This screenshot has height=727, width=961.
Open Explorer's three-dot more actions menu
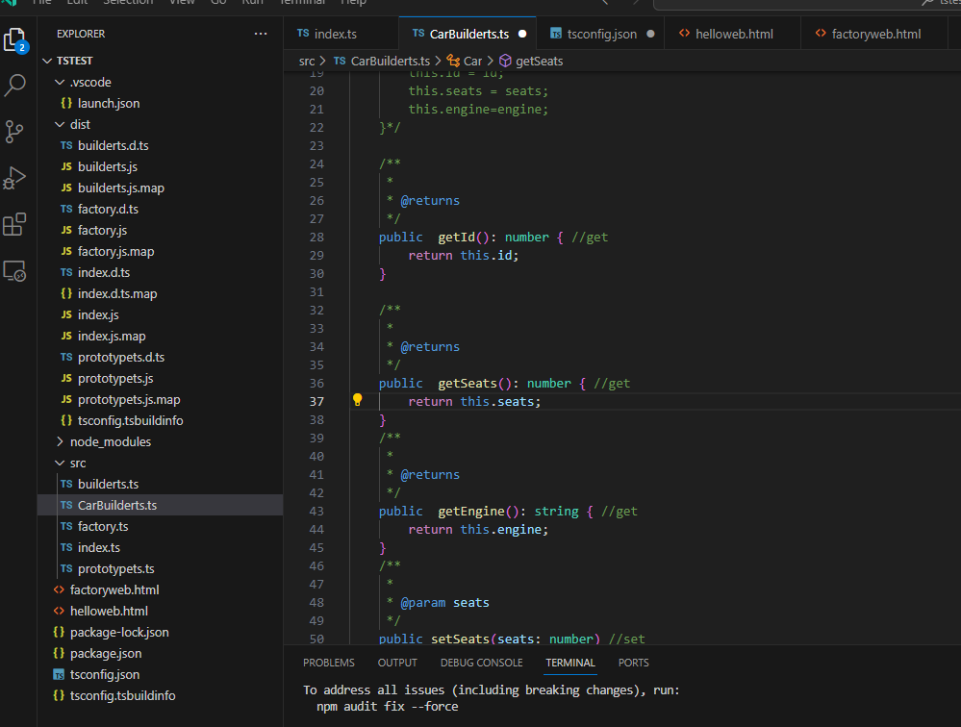[261, 34]
